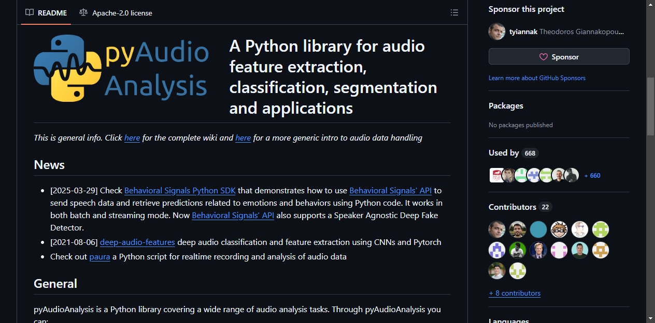
Task: Open the dark hat avatar under Used by
Action: point(571,175)
